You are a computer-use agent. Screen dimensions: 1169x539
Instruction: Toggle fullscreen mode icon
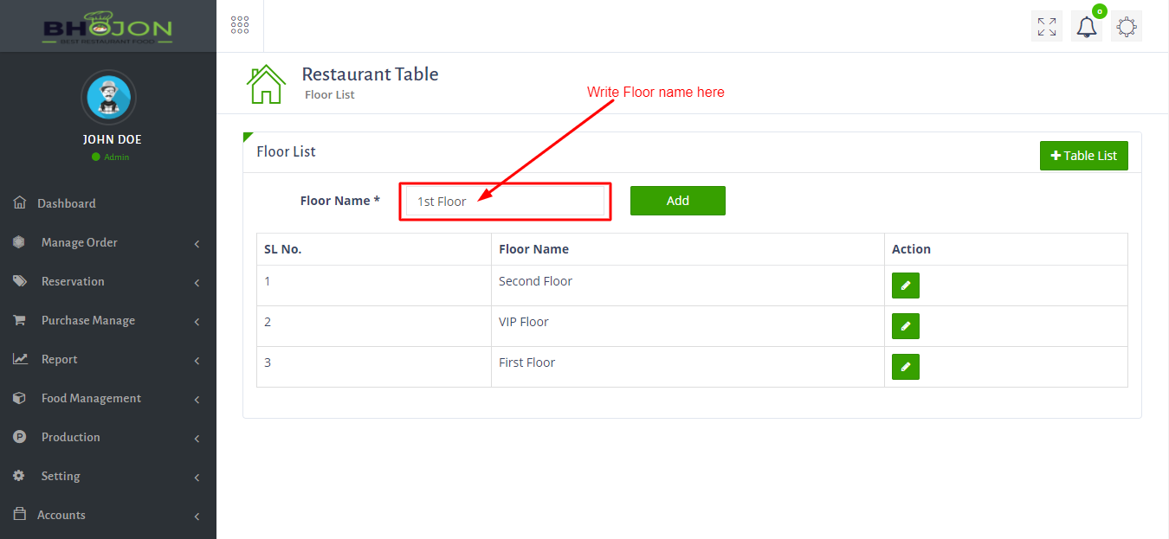(x=1047, y=27)
